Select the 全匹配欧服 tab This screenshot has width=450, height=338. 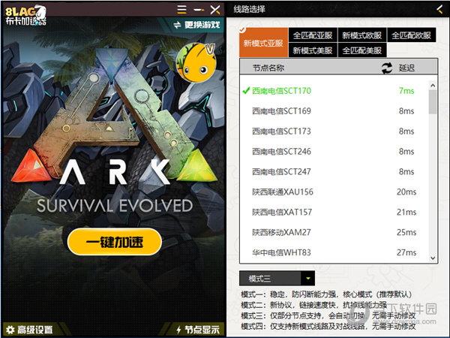pos(411,35)
